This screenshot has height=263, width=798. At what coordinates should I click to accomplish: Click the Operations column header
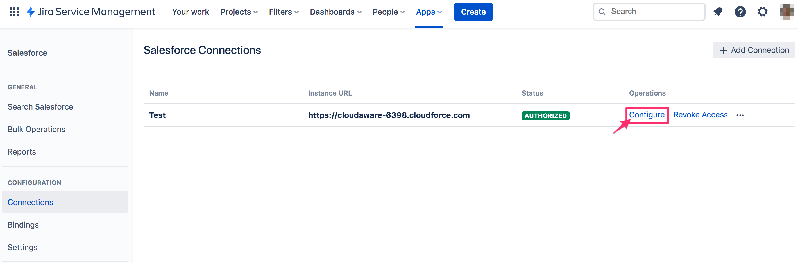647,93
